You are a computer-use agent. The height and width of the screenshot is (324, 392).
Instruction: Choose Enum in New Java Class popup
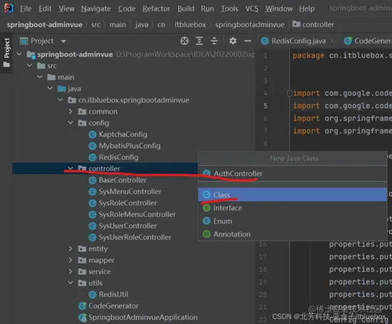tap(292, 221)
